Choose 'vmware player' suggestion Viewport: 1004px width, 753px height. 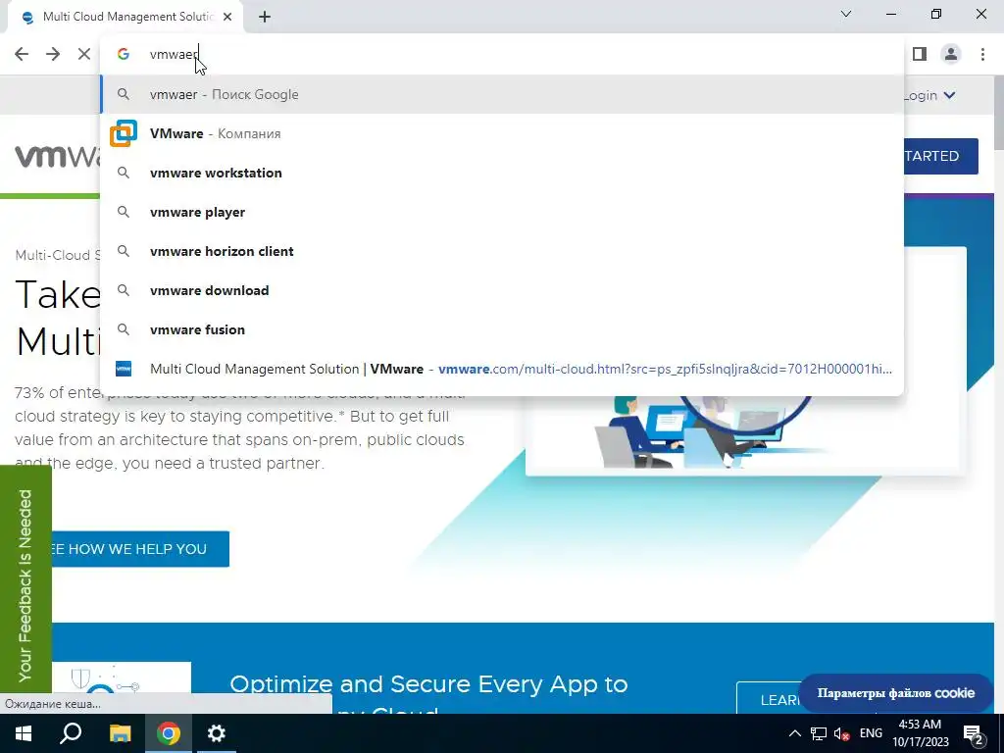502,212
